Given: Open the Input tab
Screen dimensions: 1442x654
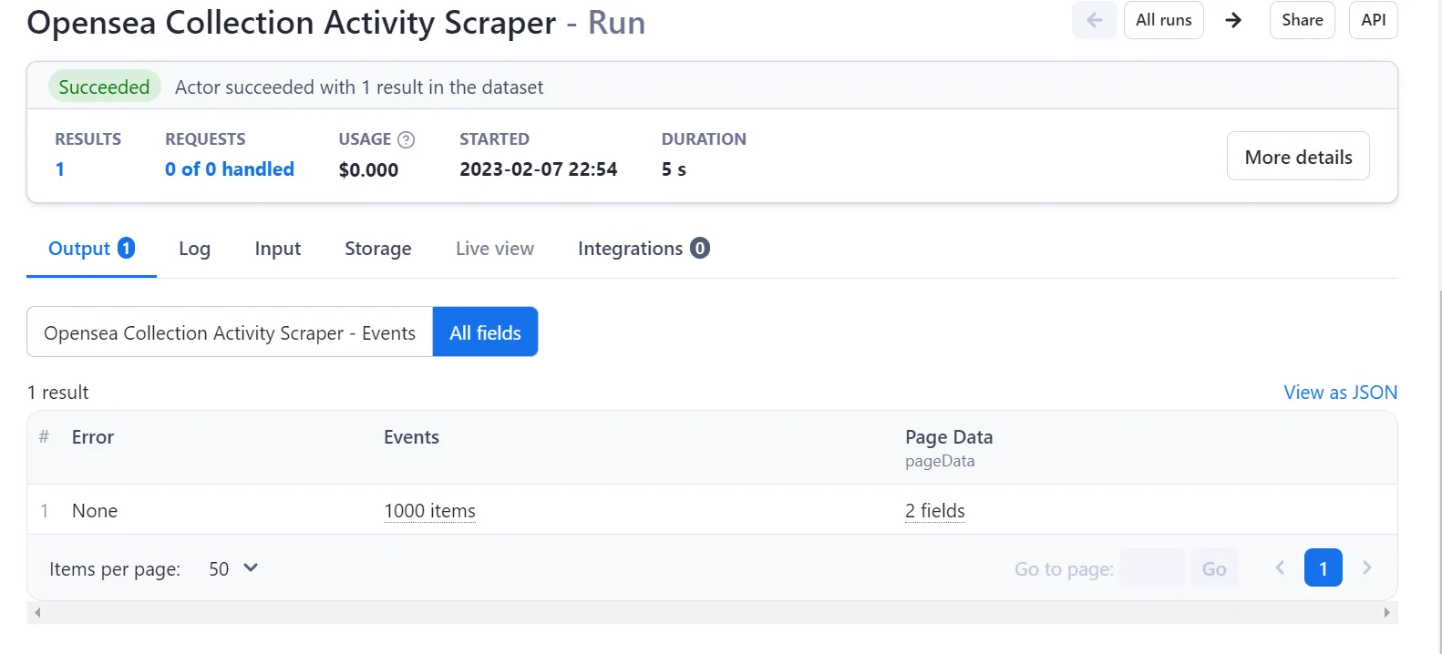Looking at the screenshot, I should point(277,249).
